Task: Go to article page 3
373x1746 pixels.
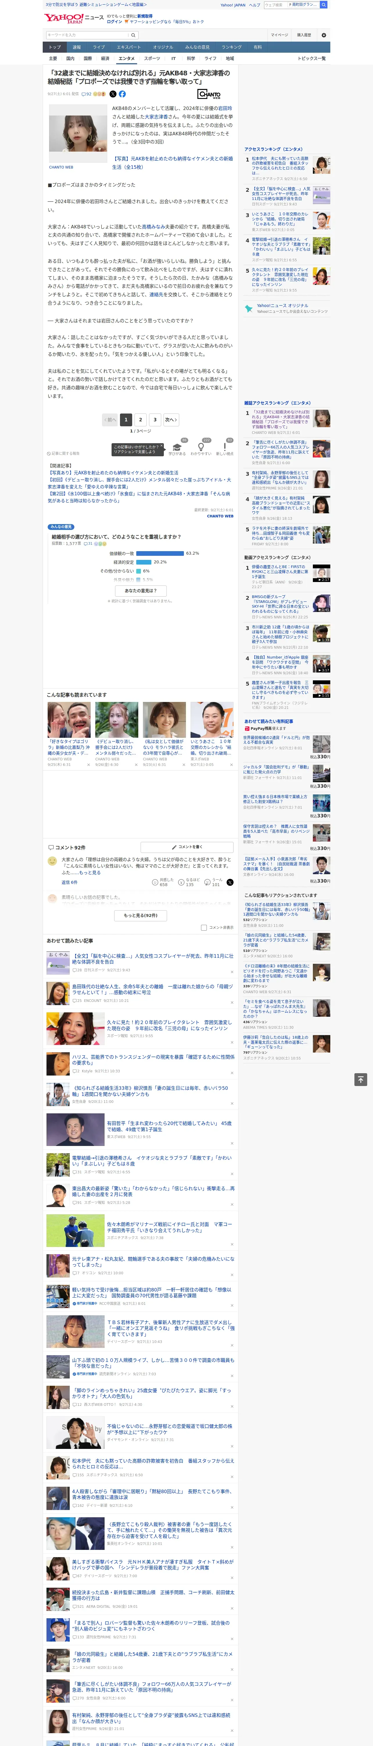Action: pos(155,420)
